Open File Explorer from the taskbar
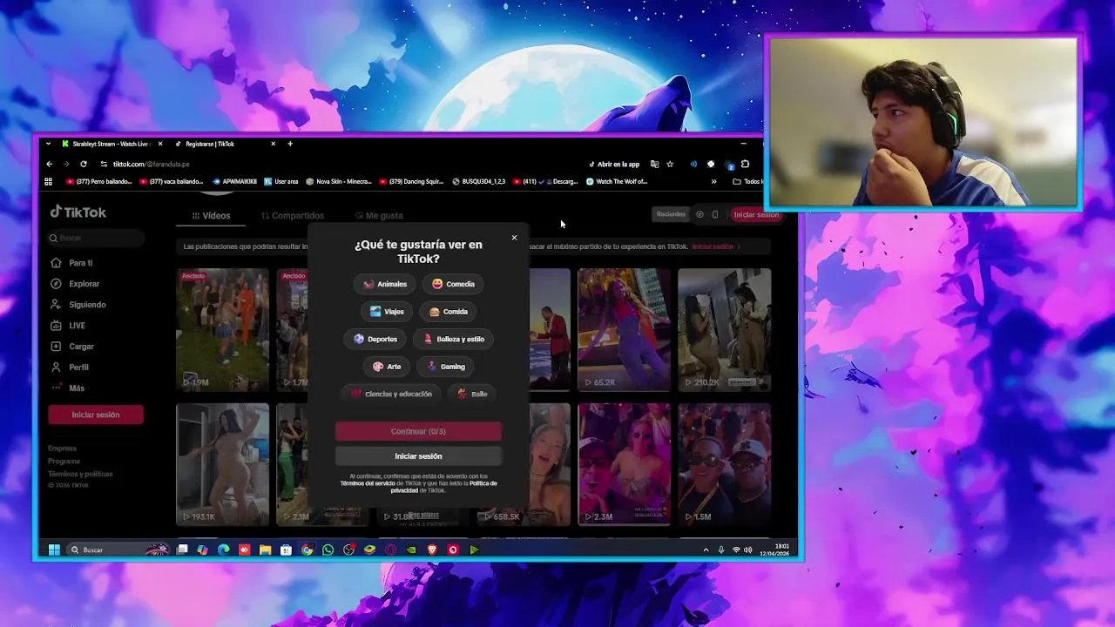 [x=265, y=549]
